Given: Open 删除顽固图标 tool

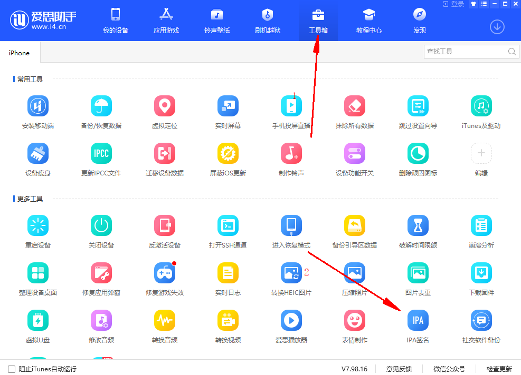Looking at the screenshot, I should (418, 153).
